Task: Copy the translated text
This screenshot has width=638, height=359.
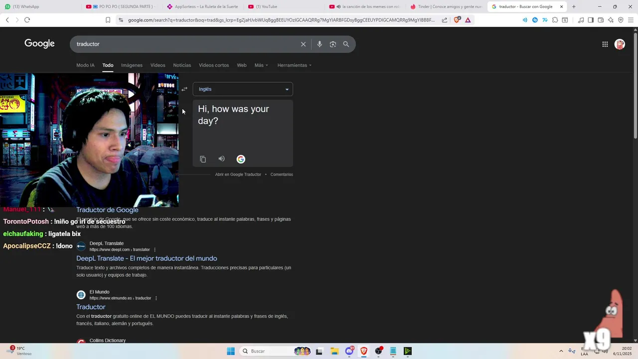Action: 203,159
